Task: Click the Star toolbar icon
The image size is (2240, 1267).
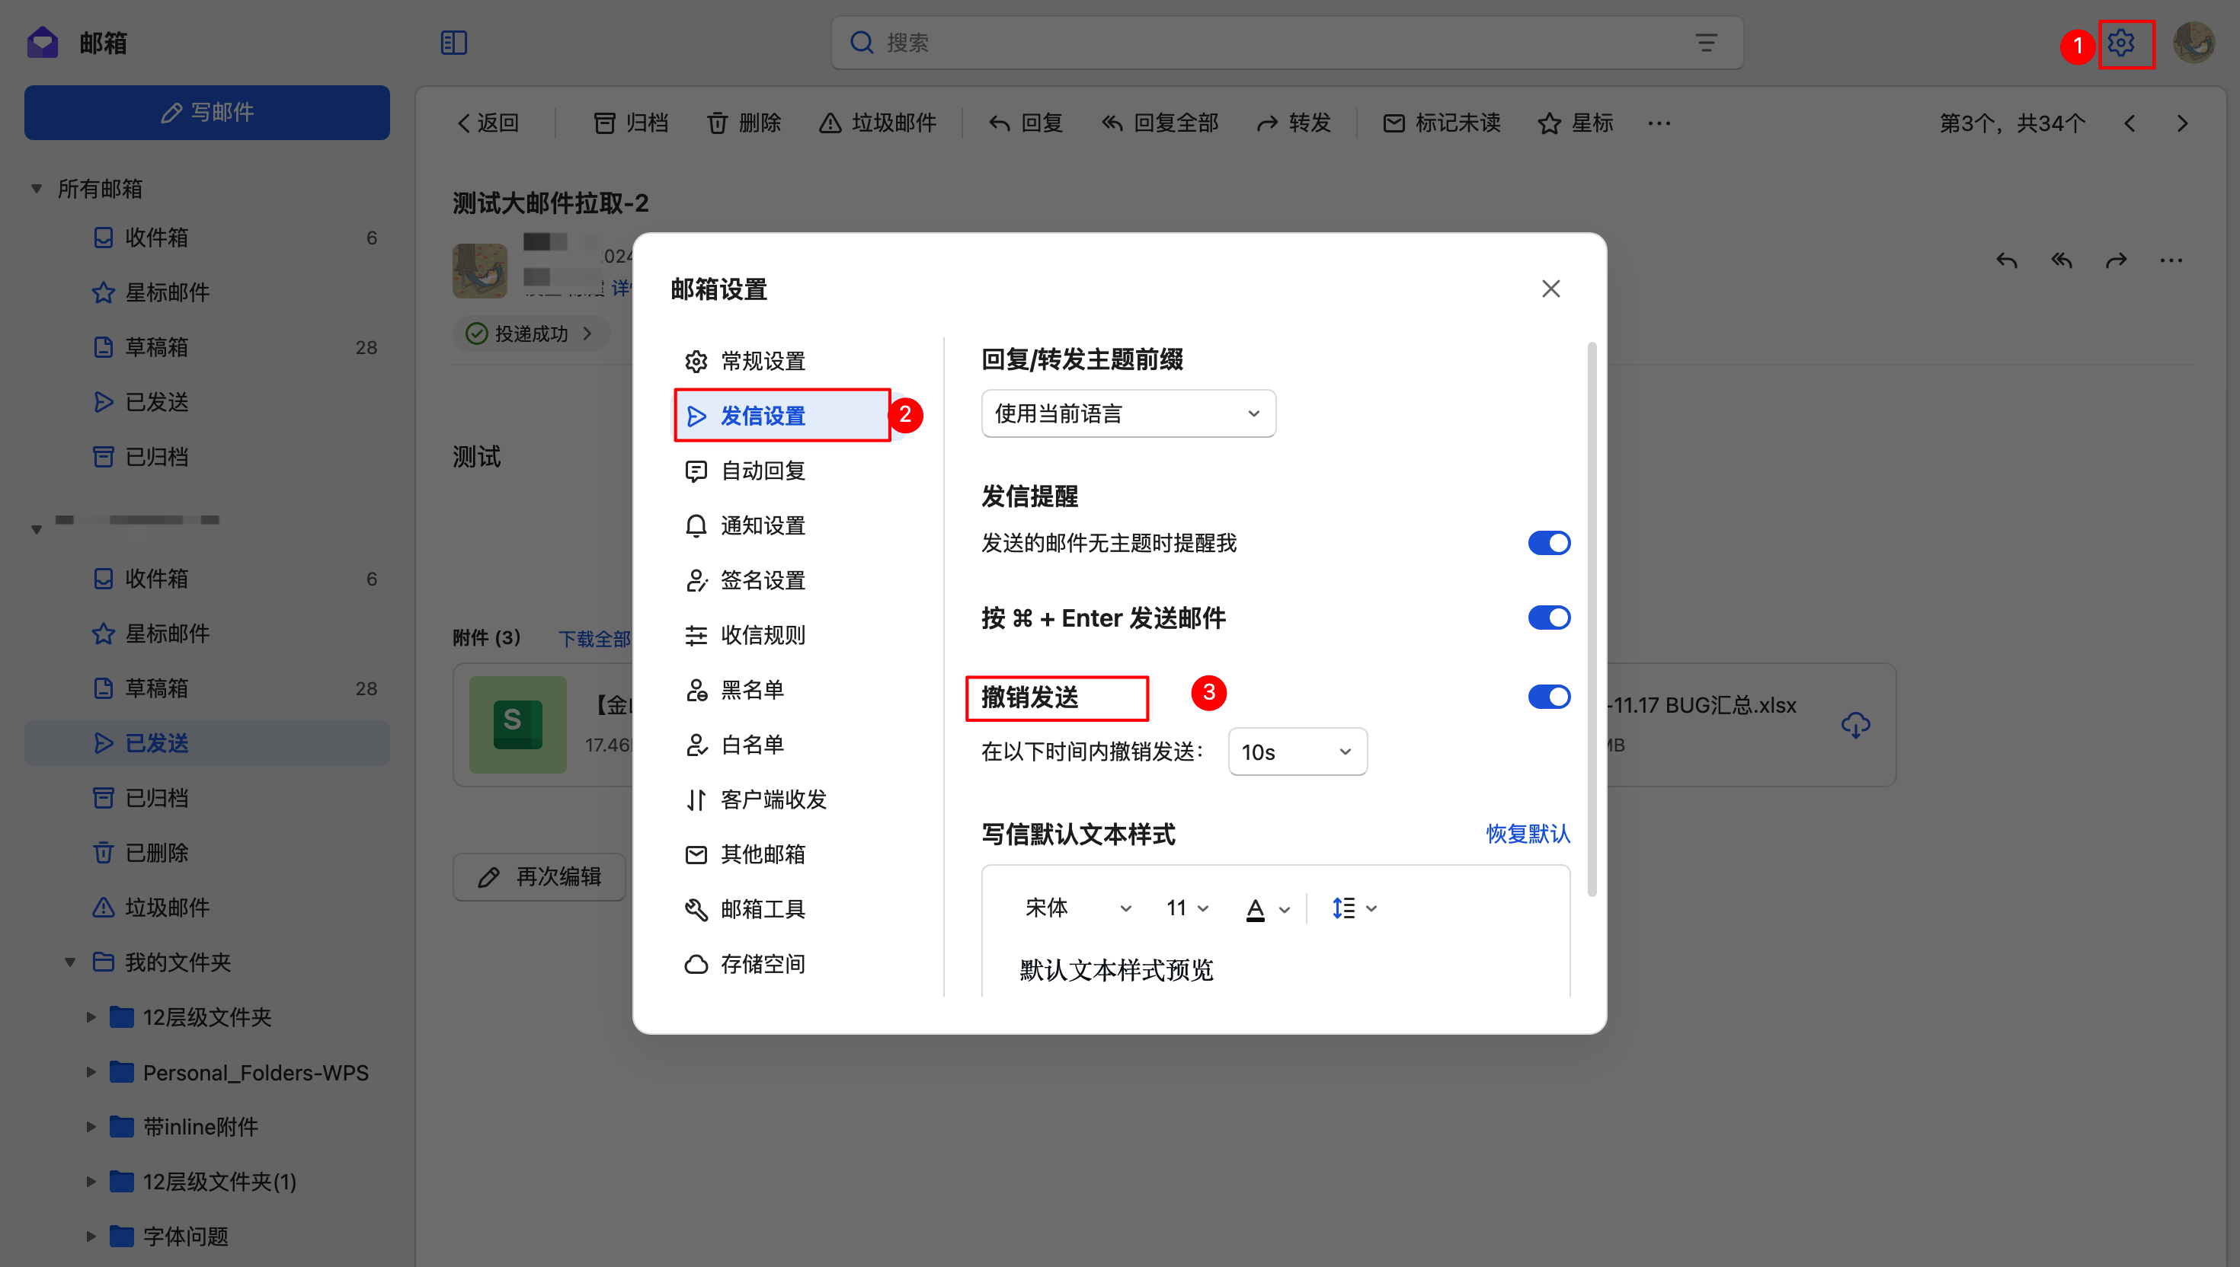Action: [1549, 123]
